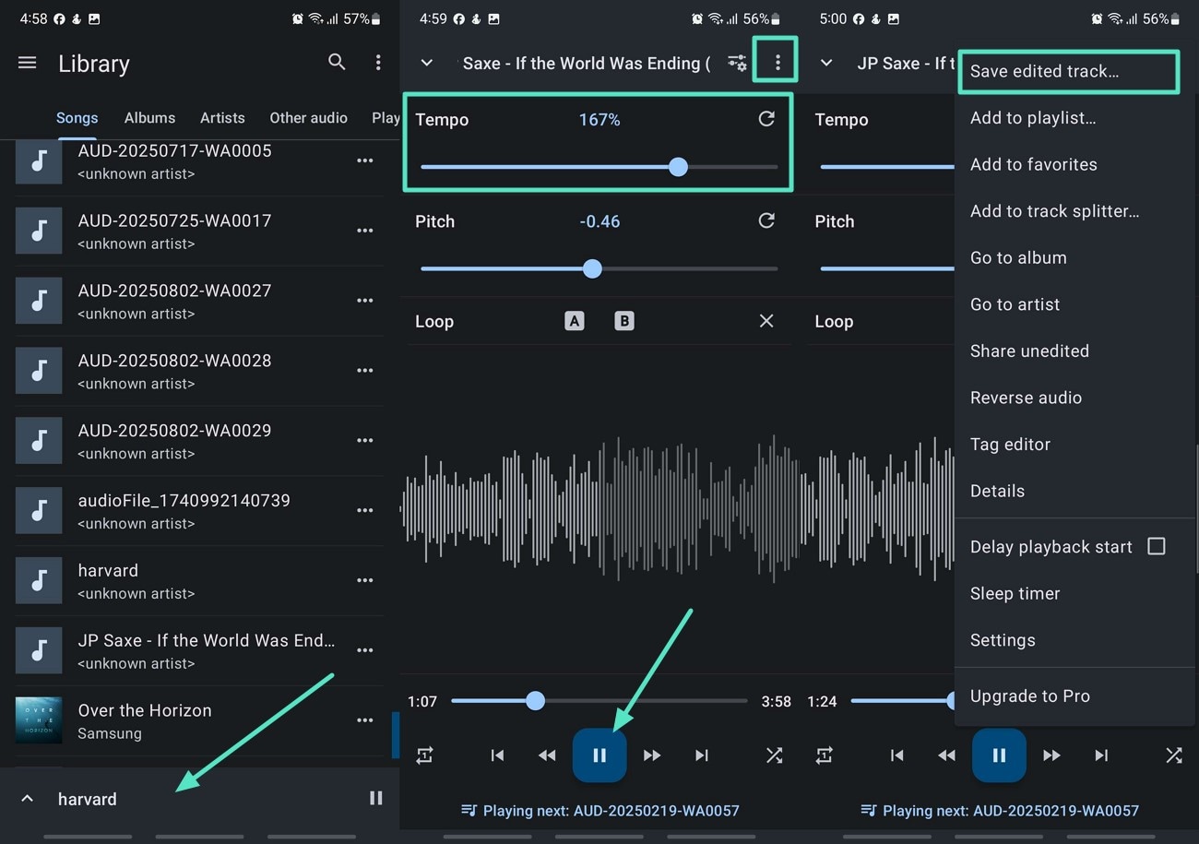Skip to previous track in right player

coord(896,755)
